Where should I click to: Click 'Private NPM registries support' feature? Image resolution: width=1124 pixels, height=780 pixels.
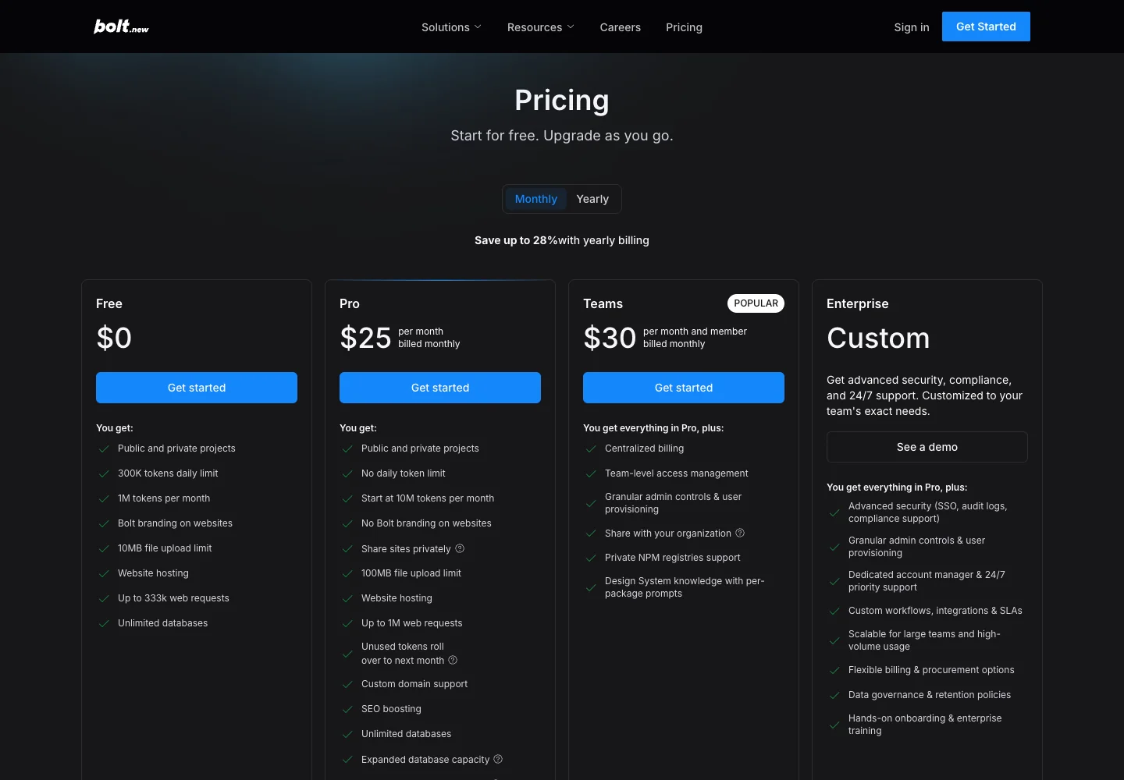tap(673, 558)
